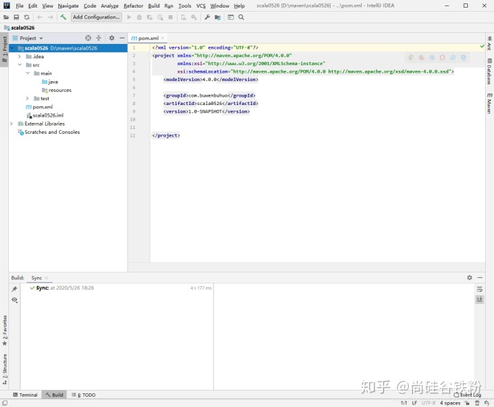Toggle read-only lock icon in status bar
494x407 pixels.
point(467,403)
